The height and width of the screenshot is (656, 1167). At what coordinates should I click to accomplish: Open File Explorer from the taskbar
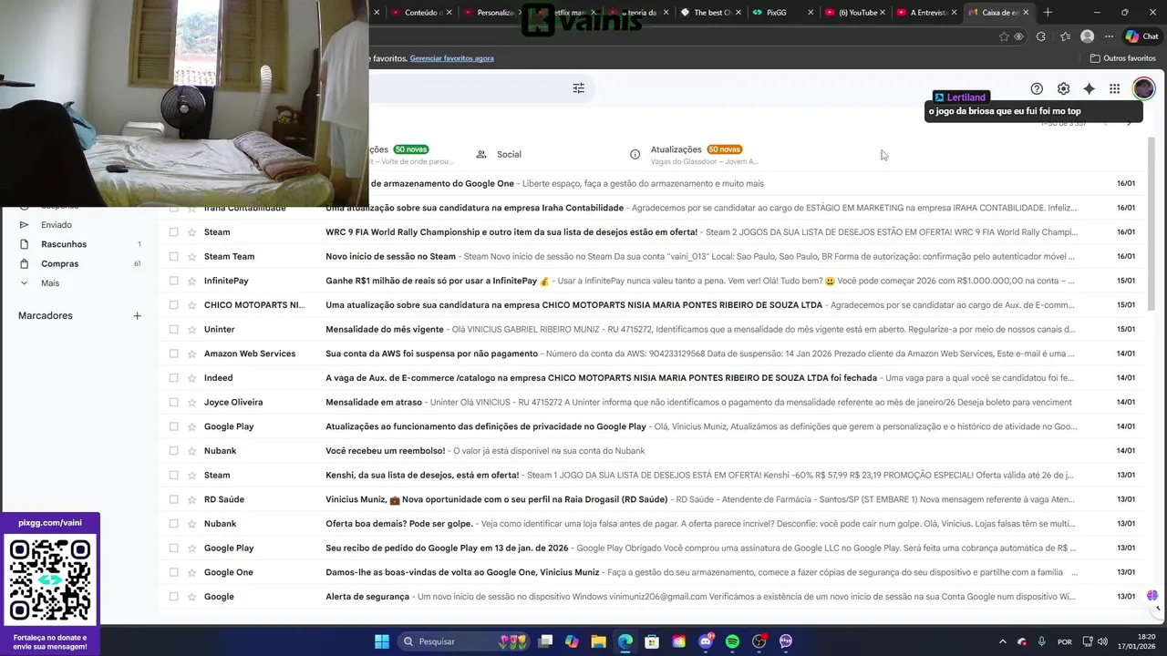click(598, 641)
